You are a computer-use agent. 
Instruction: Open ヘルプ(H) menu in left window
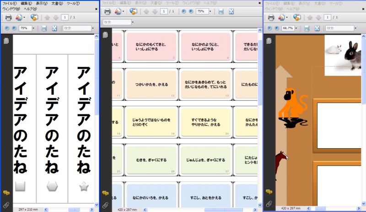click(x=30, y=9)
